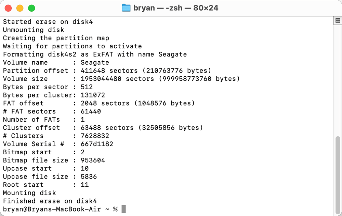The height and width of the screenshot is (216, 342).
Task: Click the Bitmap file size value "953604"
Action: tap(93, 160)
